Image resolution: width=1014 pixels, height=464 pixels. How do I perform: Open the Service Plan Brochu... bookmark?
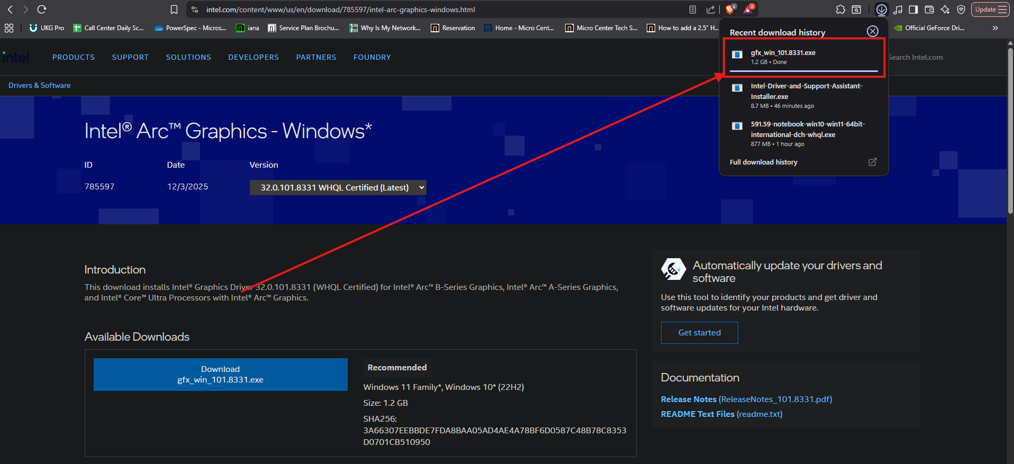[303, 28]
